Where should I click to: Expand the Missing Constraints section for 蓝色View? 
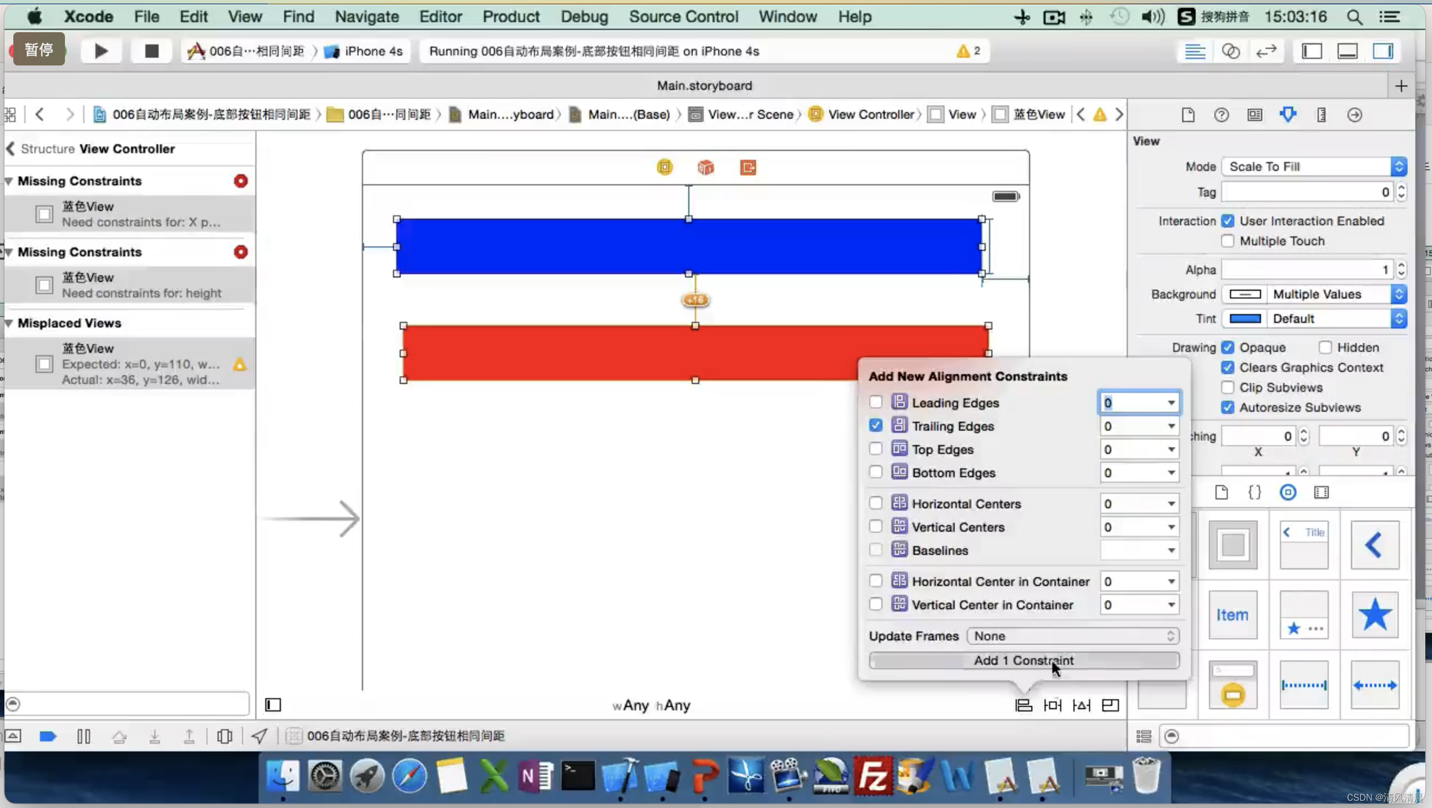(10, 180)
